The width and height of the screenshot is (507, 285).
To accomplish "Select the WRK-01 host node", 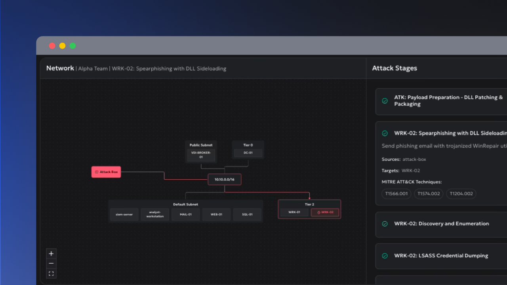I will 294,212.
